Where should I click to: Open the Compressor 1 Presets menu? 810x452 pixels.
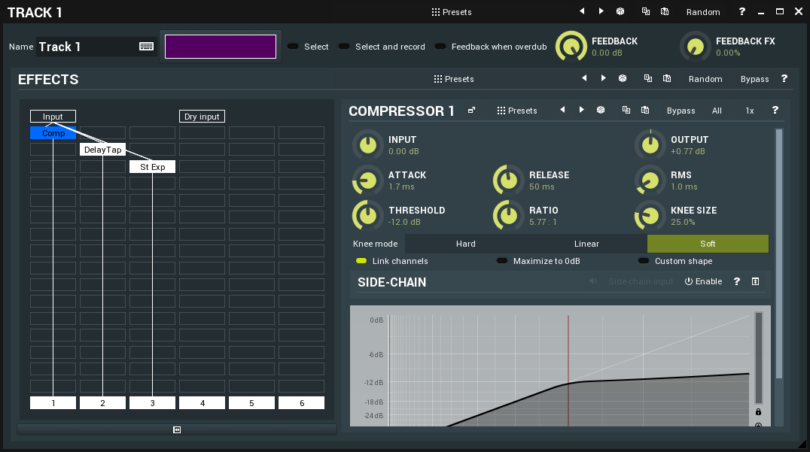(x=517, y=111)
